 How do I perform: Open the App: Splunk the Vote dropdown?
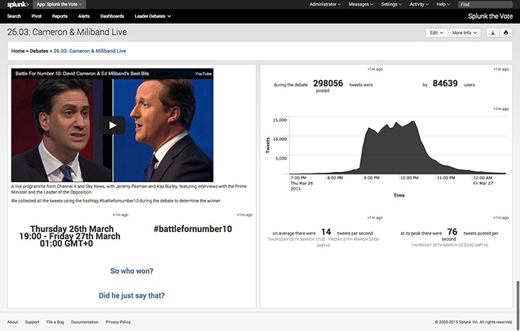59,4
